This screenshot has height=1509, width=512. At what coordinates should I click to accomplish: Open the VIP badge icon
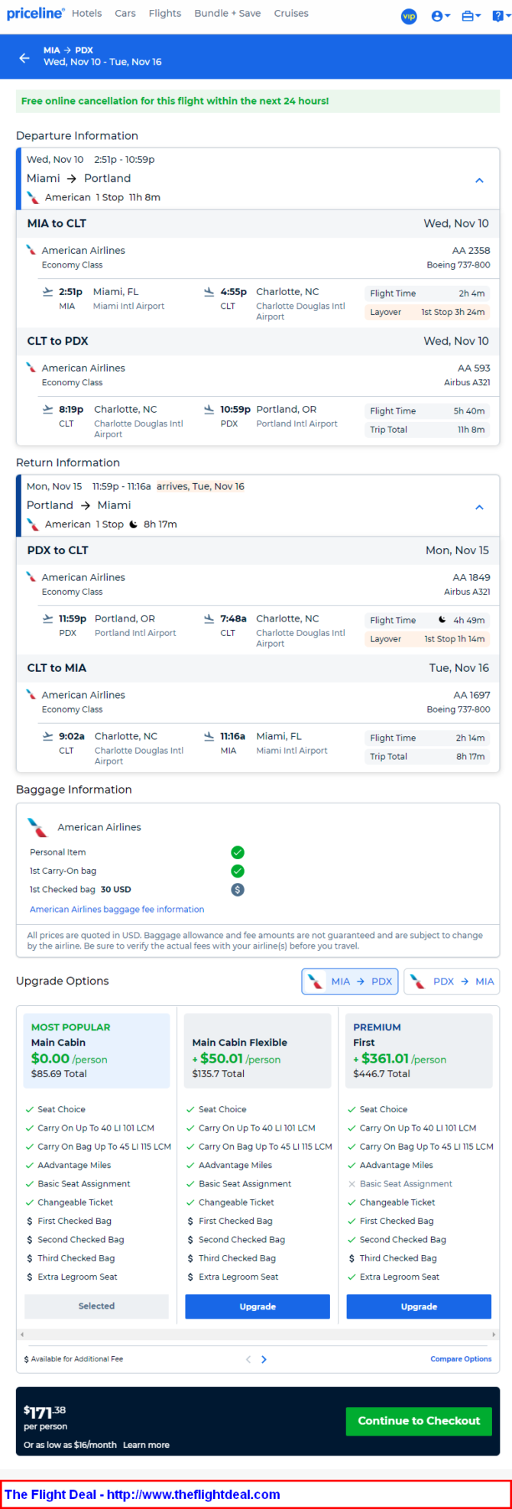pos(410,15)
